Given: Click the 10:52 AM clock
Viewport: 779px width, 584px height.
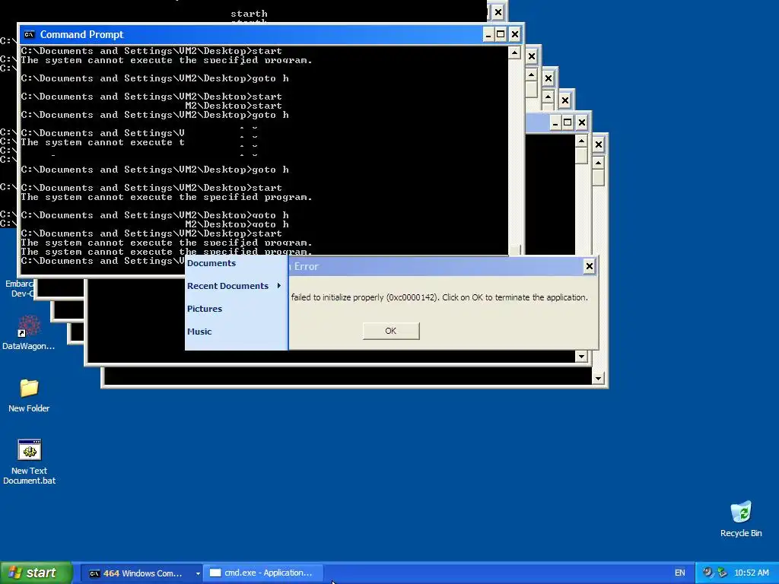Looking at the screenshot, I should [751, 573].
